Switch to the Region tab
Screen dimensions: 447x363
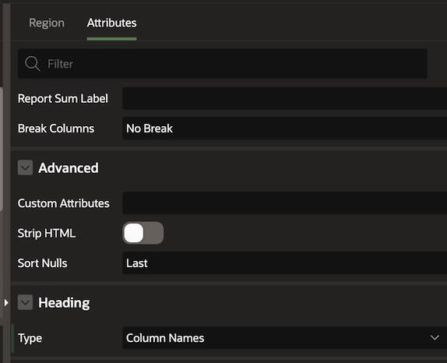tap(47, 23)
